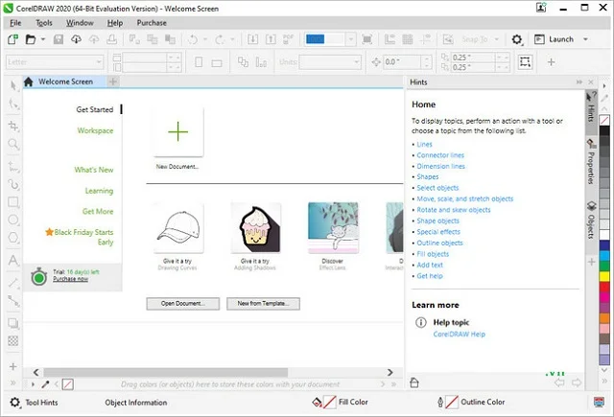Open the cap Drawing Curves thumbnail

[x=178, y=227]
